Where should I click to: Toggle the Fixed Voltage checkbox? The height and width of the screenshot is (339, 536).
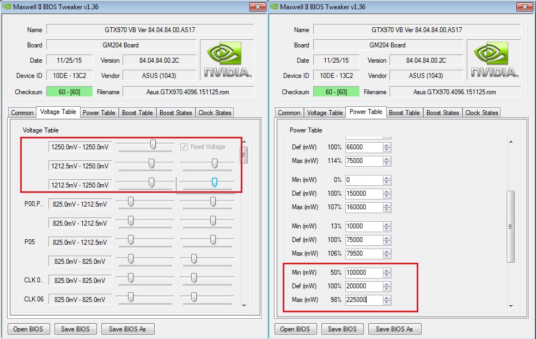184,147
